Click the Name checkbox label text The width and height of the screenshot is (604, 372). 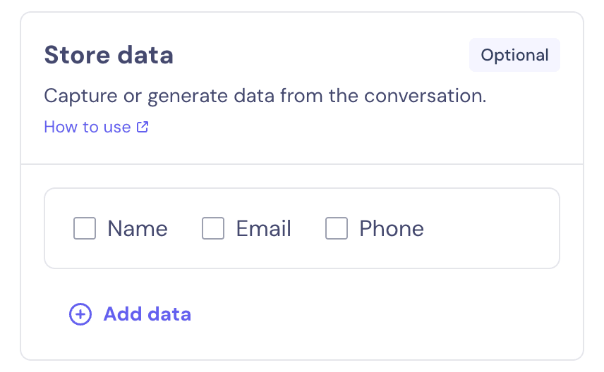point(138,228)
